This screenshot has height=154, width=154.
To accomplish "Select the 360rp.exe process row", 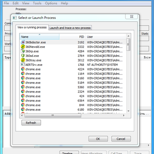I will coord(73,51).
